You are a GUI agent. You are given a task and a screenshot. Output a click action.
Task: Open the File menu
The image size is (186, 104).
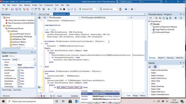tap(4, 5)
